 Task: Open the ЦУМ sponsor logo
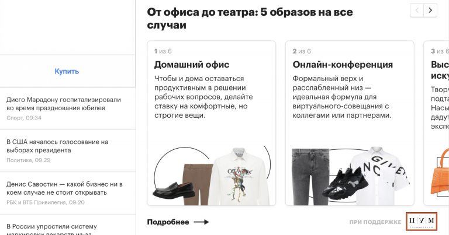click(422, 221)
